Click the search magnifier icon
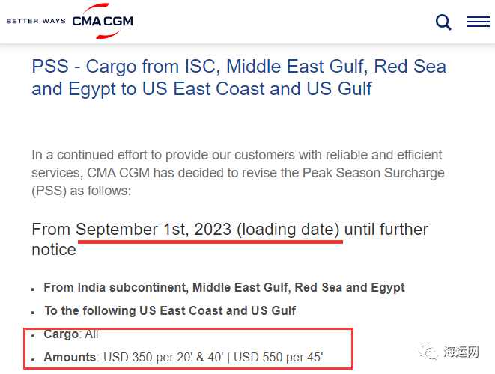 (443, 22)
